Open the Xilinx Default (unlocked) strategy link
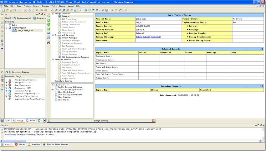The width and height of the screenshot is (266, 151). 148,37
